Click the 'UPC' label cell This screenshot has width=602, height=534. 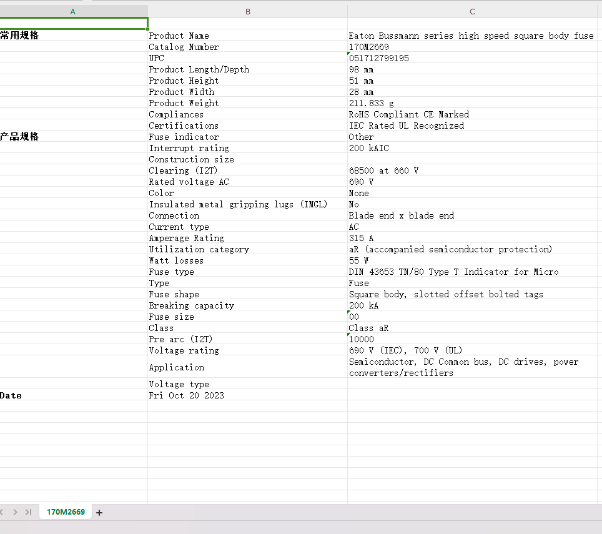(x=248, y=58)
